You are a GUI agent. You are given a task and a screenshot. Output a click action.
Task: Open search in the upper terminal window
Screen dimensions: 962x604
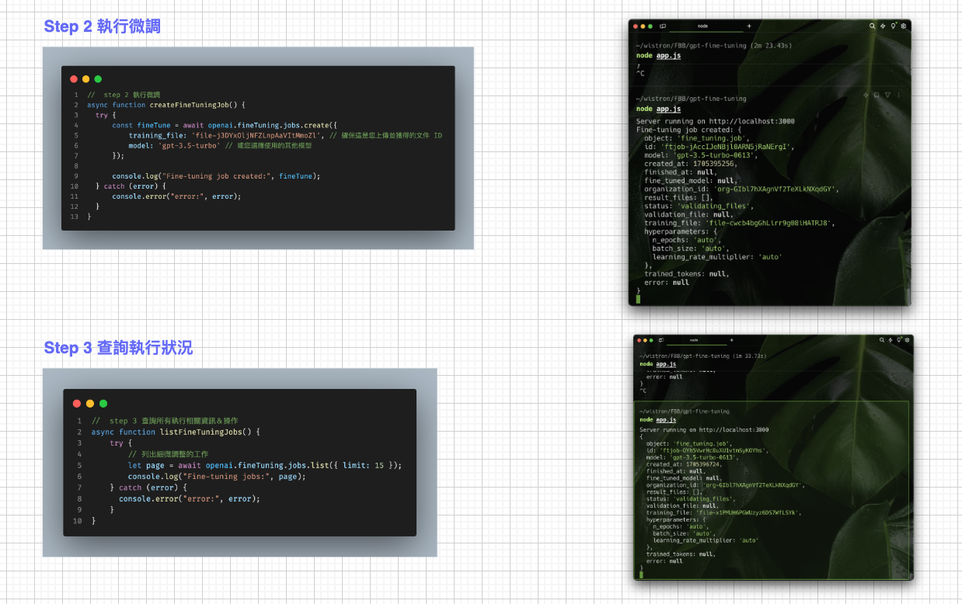873,26
